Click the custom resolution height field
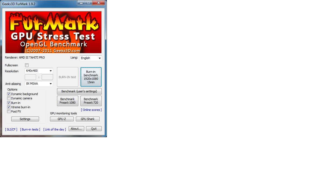This screenshot has height=174, width=310. tap(47, 77)
